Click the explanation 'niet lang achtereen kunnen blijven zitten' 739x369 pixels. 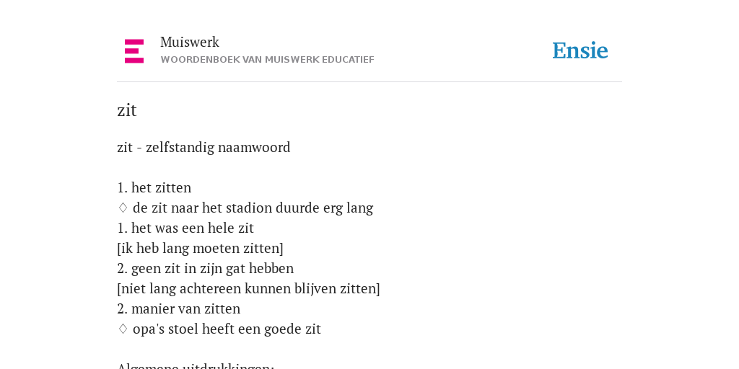pos(248,289)
